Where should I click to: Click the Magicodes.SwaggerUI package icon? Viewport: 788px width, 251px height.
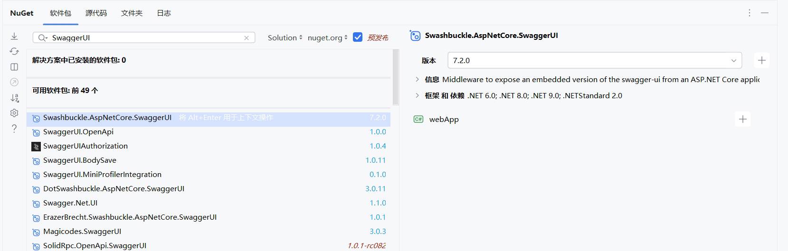coord(36,232)
